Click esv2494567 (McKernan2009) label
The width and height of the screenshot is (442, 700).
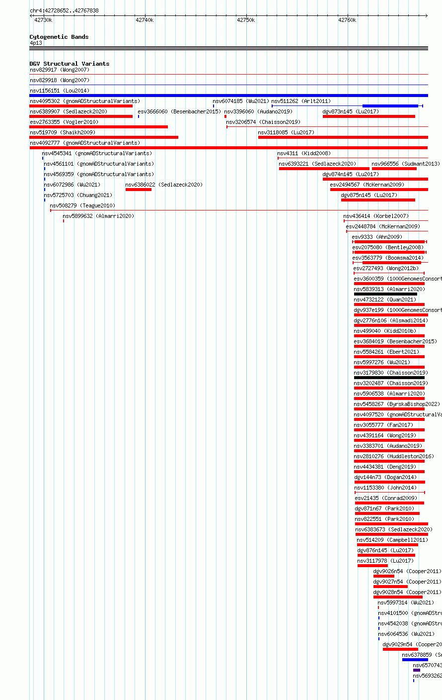point(367,185)
